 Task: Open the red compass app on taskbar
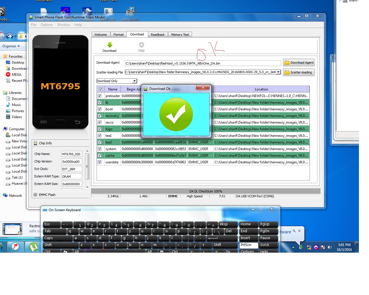pyautogui.click(x=15, y=247)
